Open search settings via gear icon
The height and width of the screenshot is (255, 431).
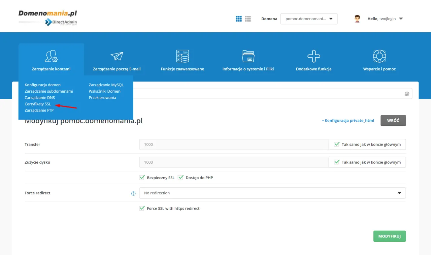(x=407, y=93)
